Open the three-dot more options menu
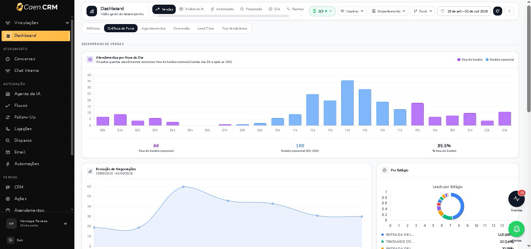The image size is (531, 249). [509, 11]
